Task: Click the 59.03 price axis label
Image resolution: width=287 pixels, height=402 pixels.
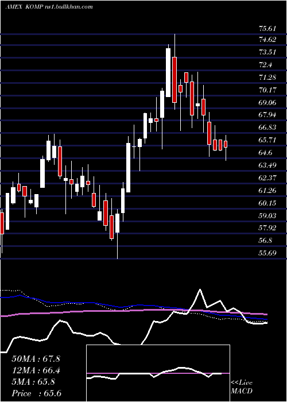Action: click(x=267, y=216)
